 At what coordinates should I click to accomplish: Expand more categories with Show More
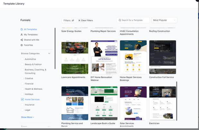coord(27,117)
